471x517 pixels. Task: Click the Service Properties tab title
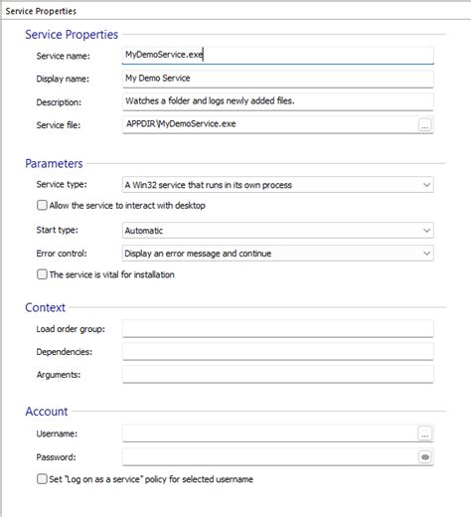[41, 11]
